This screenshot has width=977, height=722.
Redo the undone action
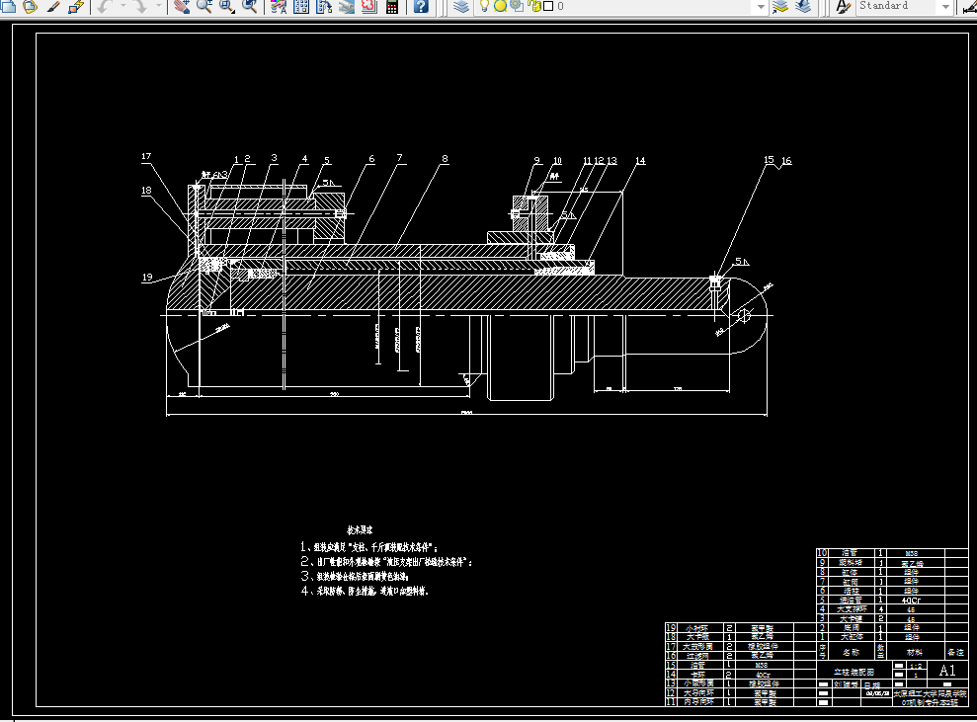140,6
